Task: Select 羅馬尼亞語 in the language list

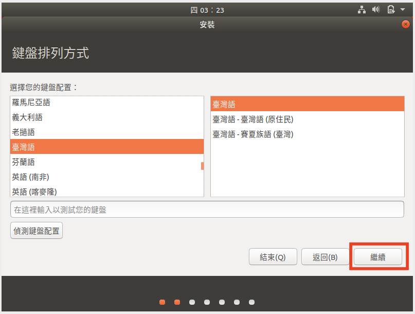Action: [31, 102]
